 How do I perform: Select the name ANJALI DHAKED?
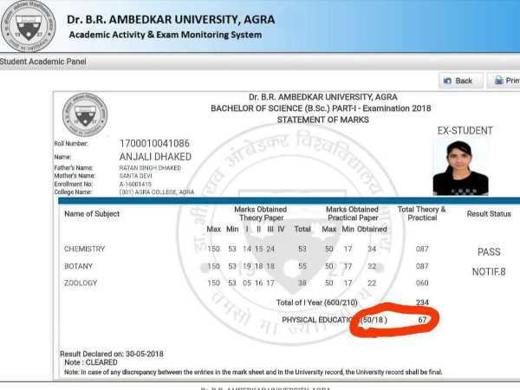(155, 157)
